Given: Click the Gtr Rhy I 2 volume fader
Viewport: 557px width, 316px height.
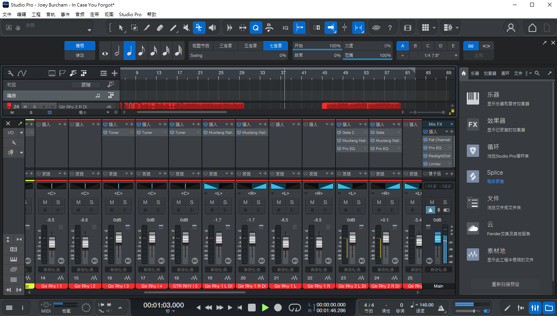Looking at the screenshot, I should pyautogui.click(x=85, y=242).
